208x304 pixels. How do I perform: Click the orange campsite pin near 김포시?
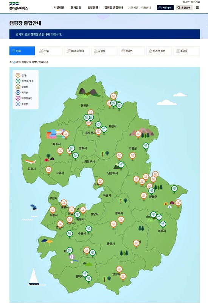pyautogui.click(x=48, y=170)
